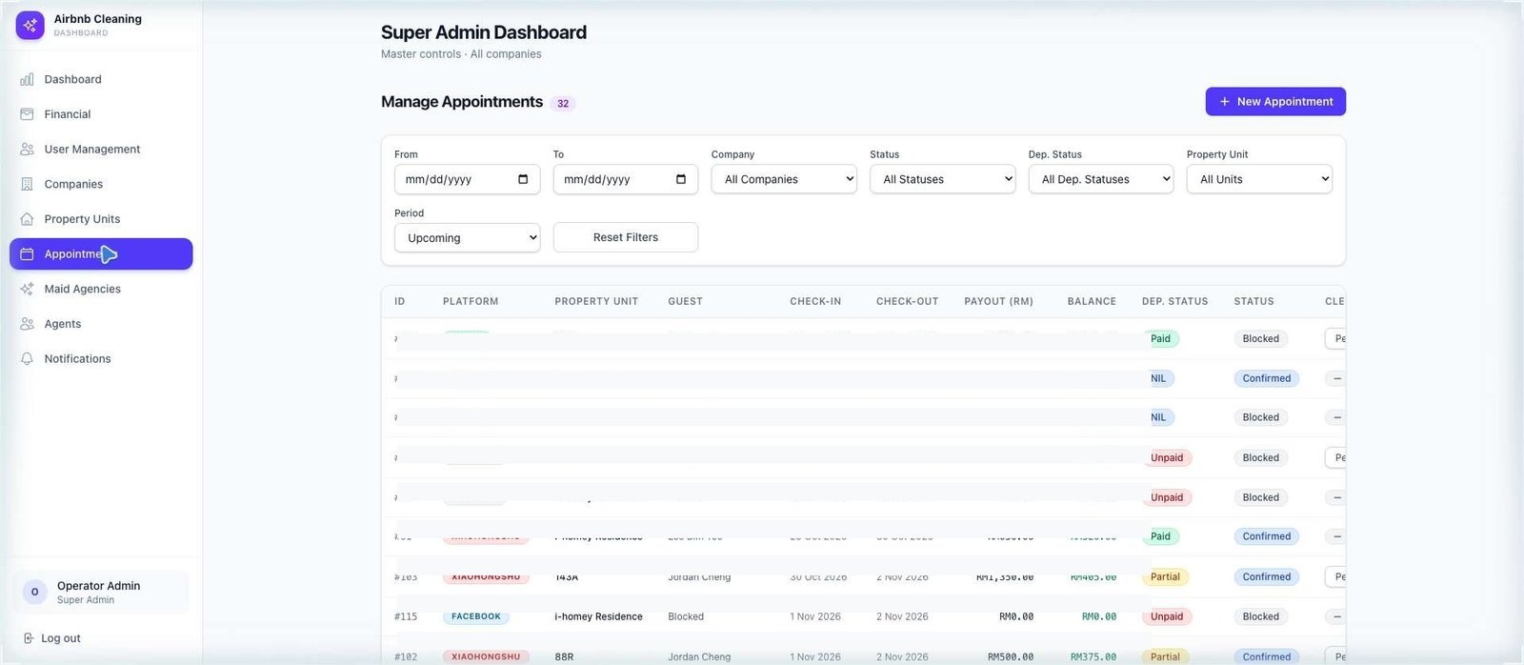This screenshot has height=665, width=1524.
Task: Open Dashboard via its bar chart icon
Action: click(x=27, y=79)
